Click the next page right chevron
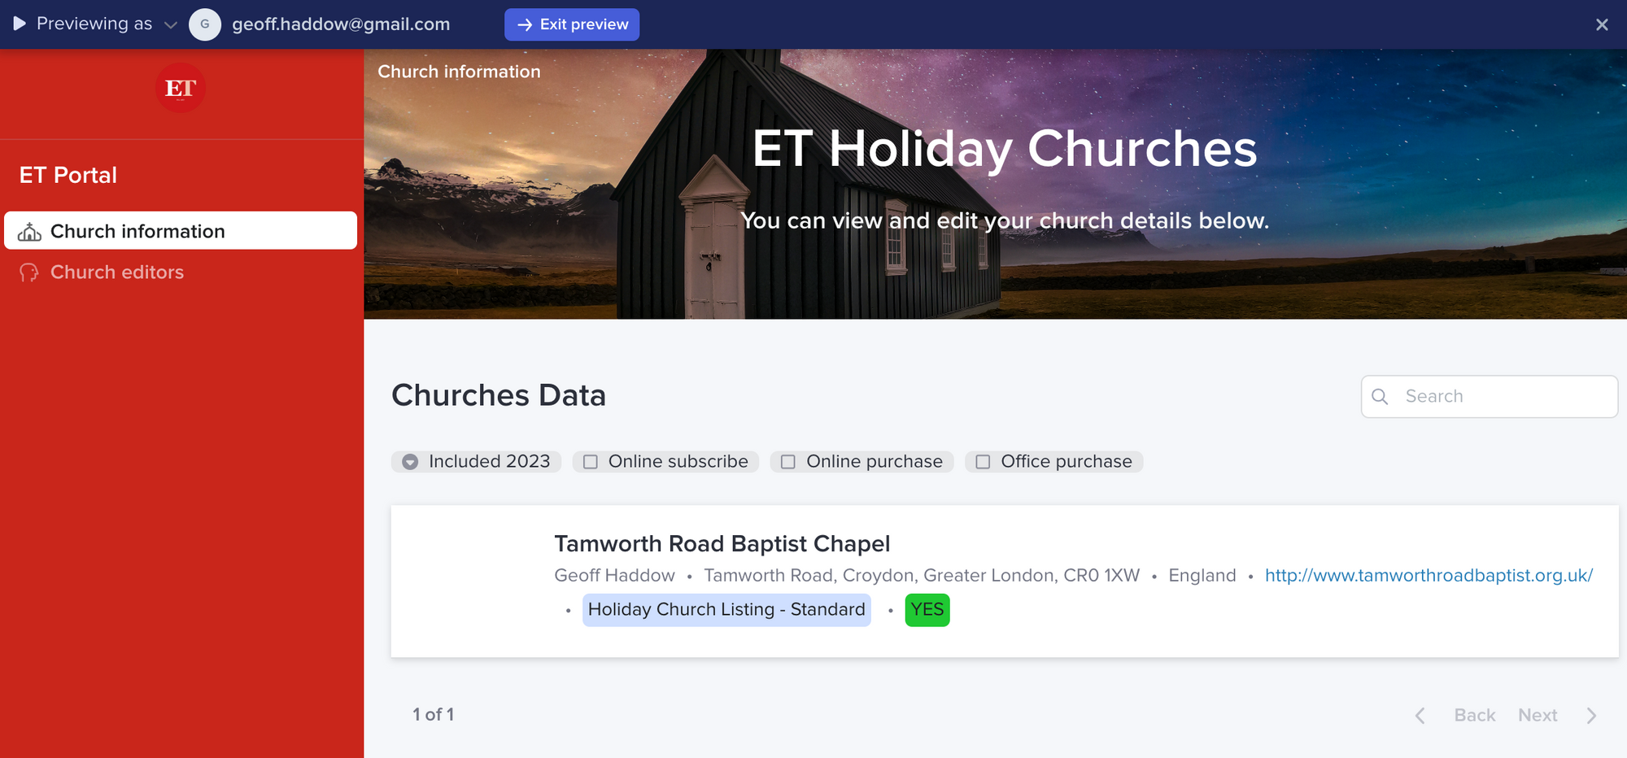This screenshot has width=1627, height=758. pyautogui.click(x=1591, y=716)
